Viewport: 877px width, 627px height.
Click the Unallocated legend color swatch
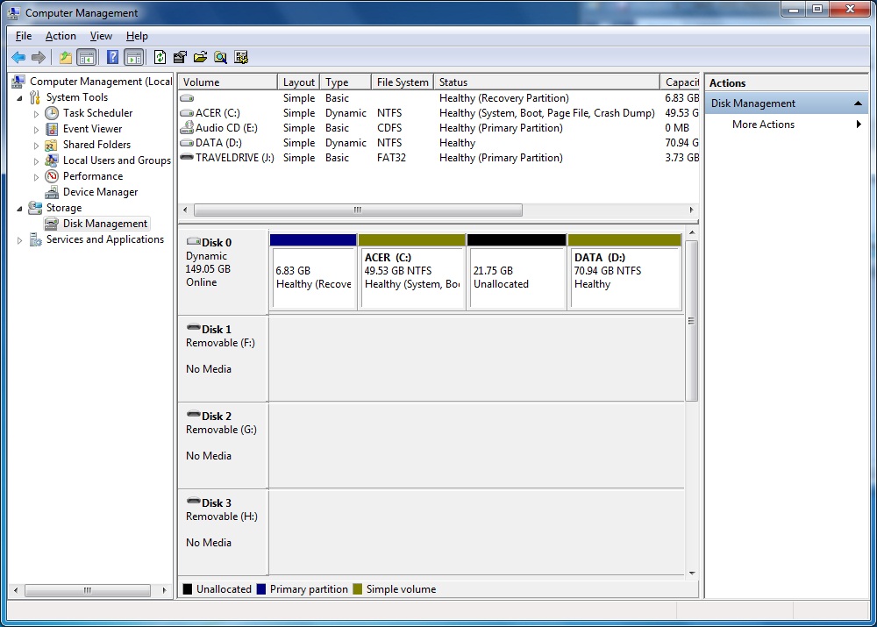pyautogui.click(x=185, y=588)
